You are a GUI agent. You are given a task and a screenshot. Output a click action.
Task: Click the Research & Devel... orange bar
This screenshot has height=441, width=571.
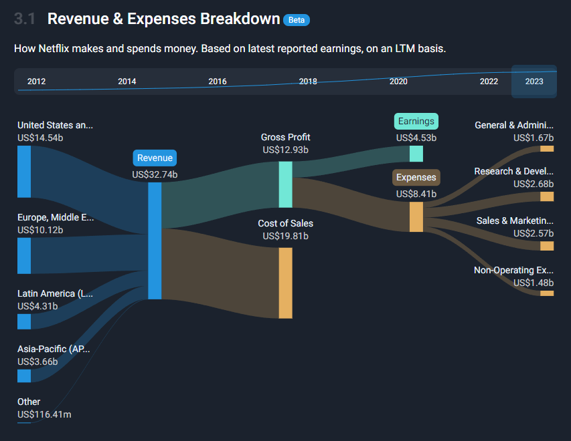(x=547, y=196)
